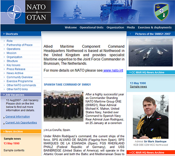
Task: Open Sample news link under 13 May 1990
Action: coord(138,87)
